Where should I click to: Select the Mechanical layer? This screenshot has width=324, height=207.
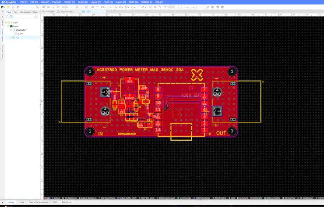tap(256, 198)
